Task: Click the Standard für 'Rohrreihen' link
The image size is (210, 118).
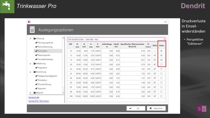Action: (39, 101)
